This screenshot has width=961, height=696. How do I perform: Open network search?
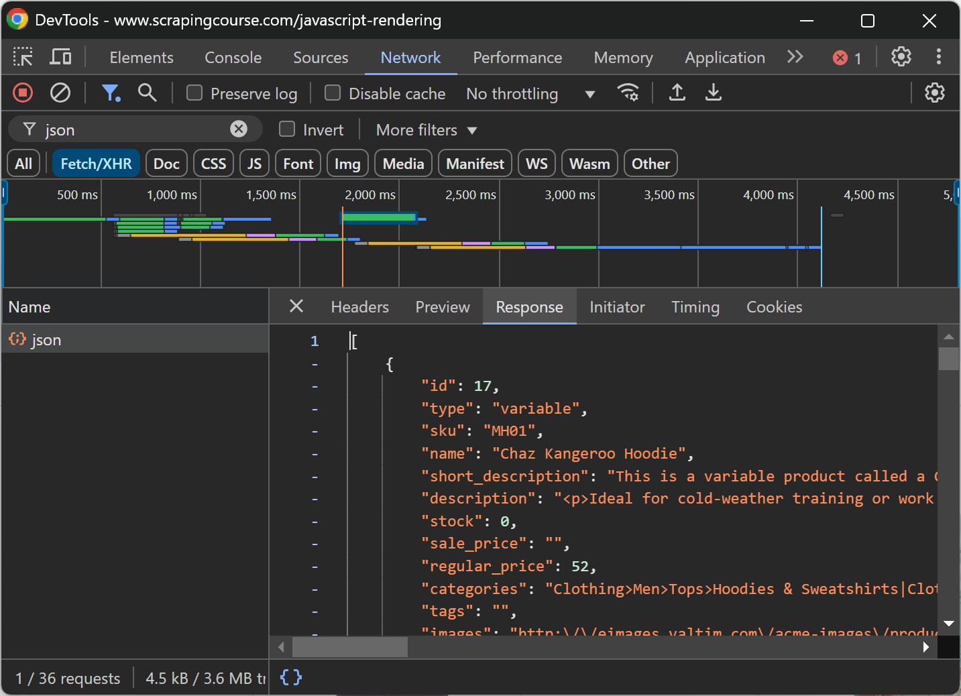(x=147, y=93)
